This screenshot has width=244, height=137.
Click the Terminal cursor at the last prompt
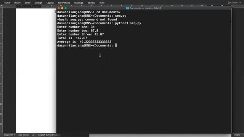pos(116,45)
